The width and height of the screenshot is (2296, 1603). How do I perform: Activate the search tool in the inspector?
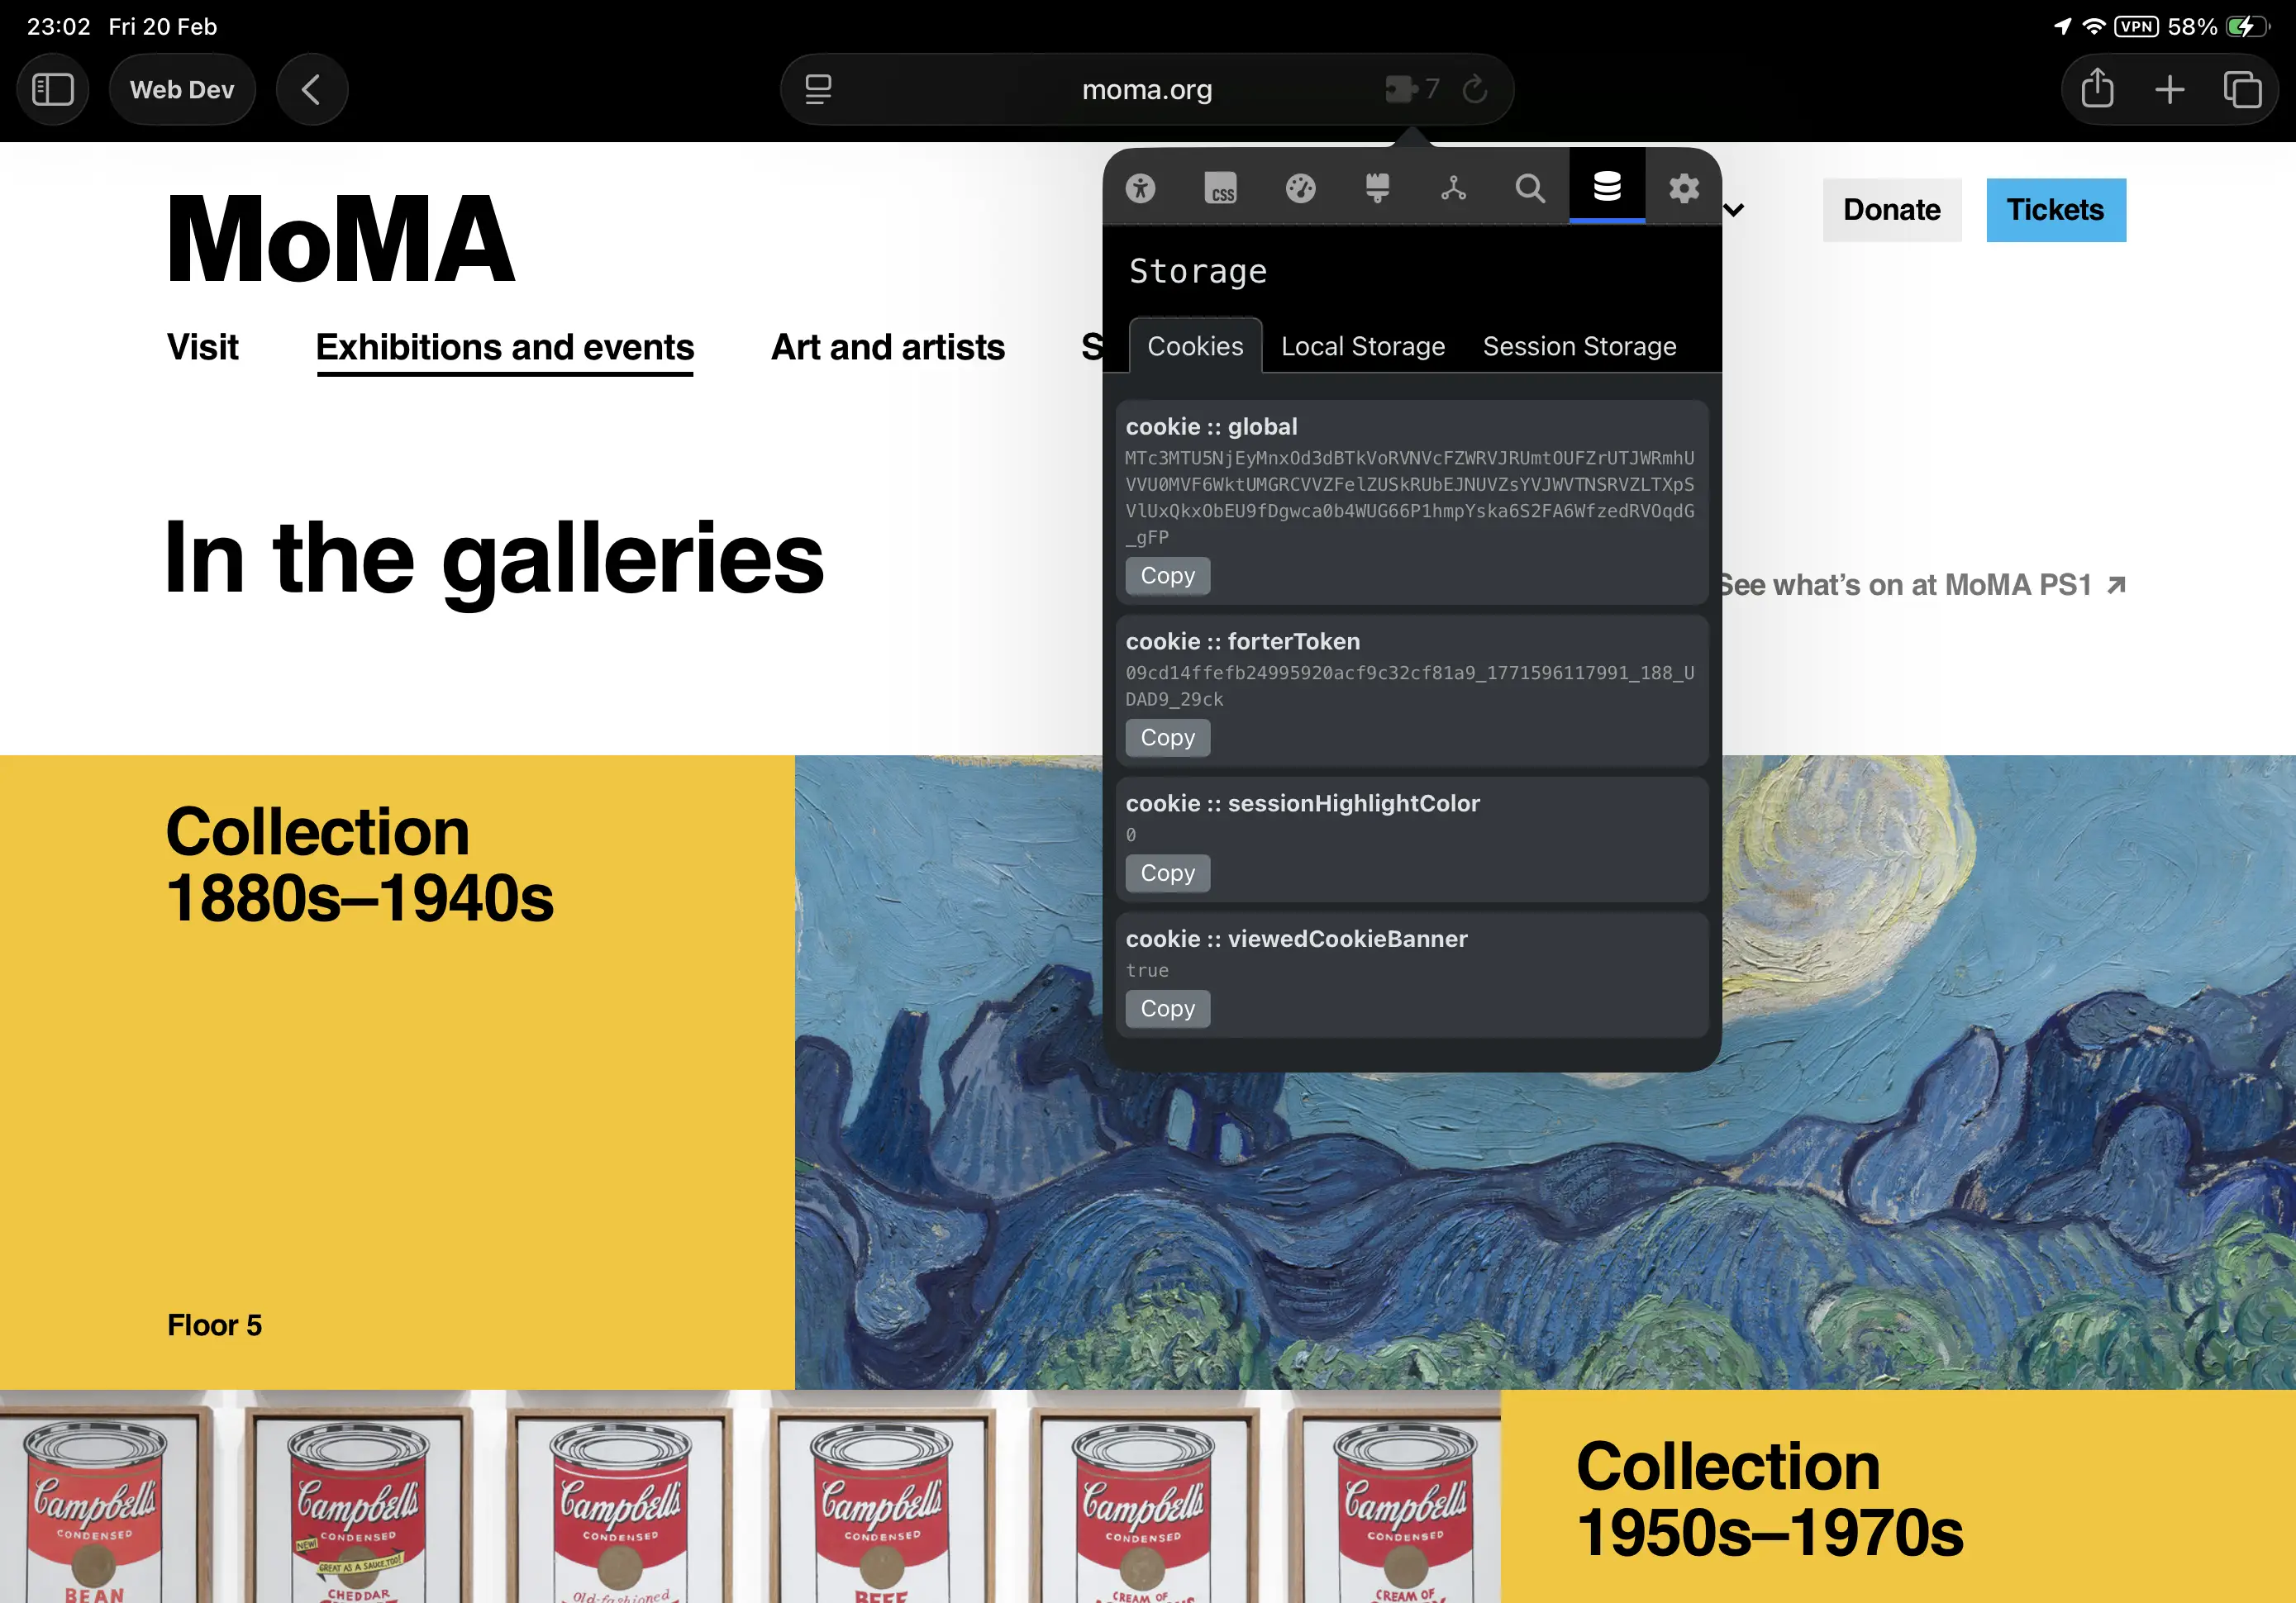pyautogui.click(x=1530, y=188)
